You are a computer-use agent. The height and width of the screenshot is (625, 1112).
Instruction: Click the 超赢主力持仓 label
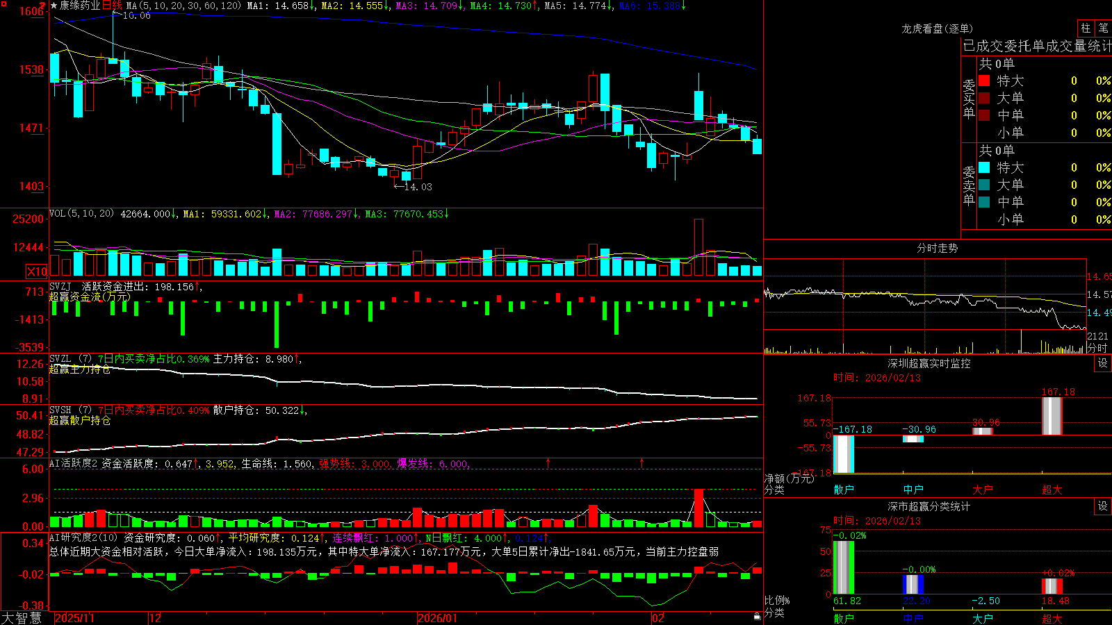pyautogui.click(x=80, y=369)
